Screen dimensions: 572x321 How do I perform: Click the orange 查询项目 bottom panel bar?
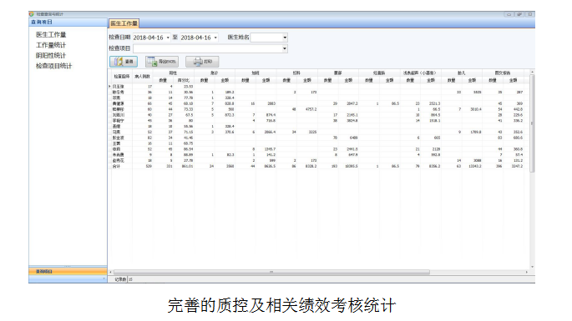click(68, 272)
